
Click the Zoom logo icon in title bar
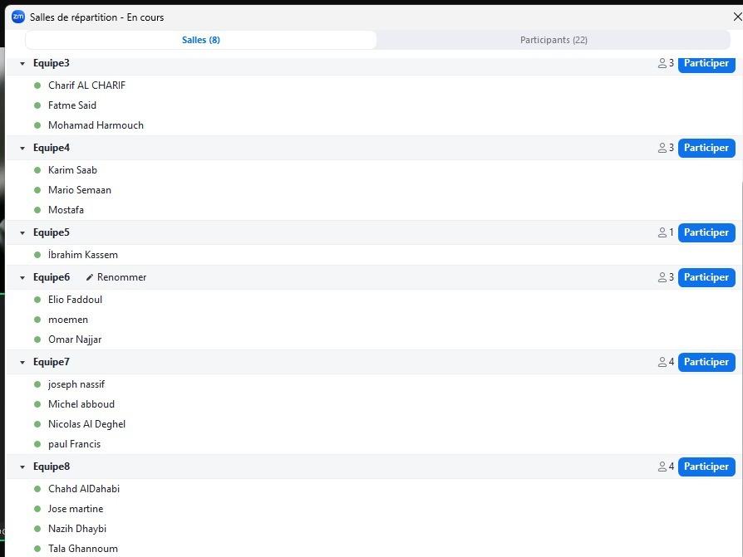pos(18,17)
